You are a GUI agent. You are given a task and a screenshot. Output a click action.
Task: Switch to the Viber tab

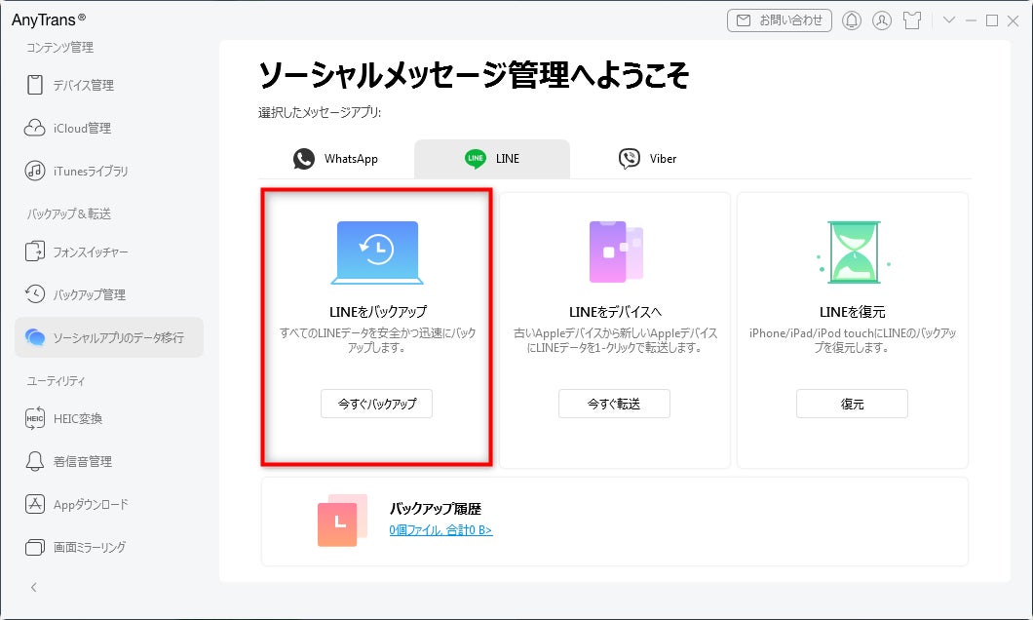[x=648, y=159]
